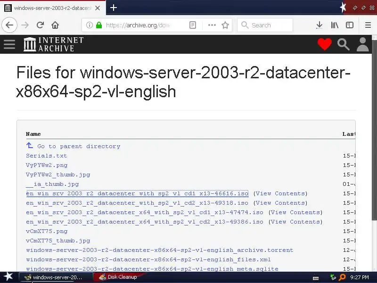377x283 pixels.
Task: Open the Firefox hamburger menu
Action: click(x=368, y=25)
